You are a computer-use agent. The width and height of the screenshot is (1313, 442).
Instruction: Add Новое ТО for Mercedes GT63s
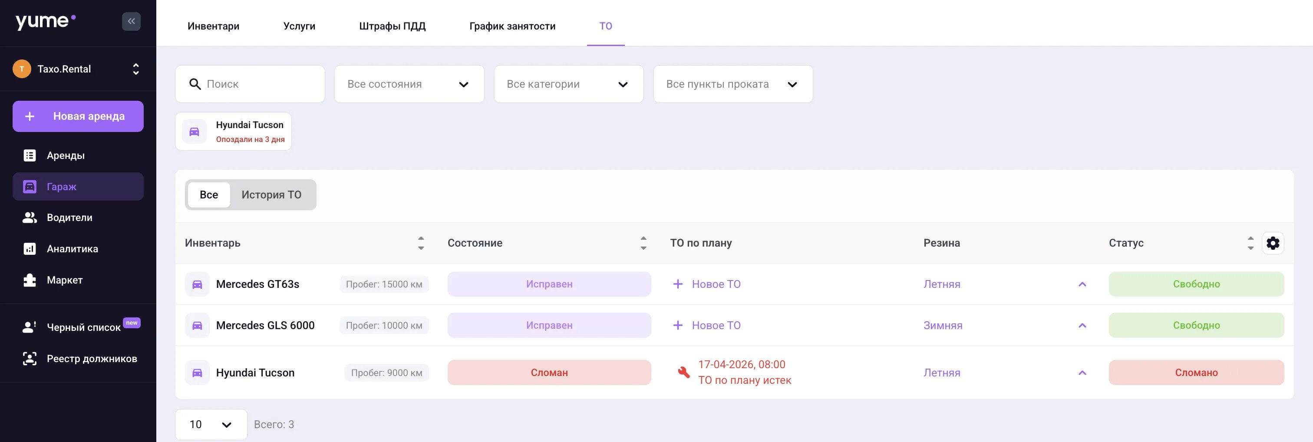706,284
